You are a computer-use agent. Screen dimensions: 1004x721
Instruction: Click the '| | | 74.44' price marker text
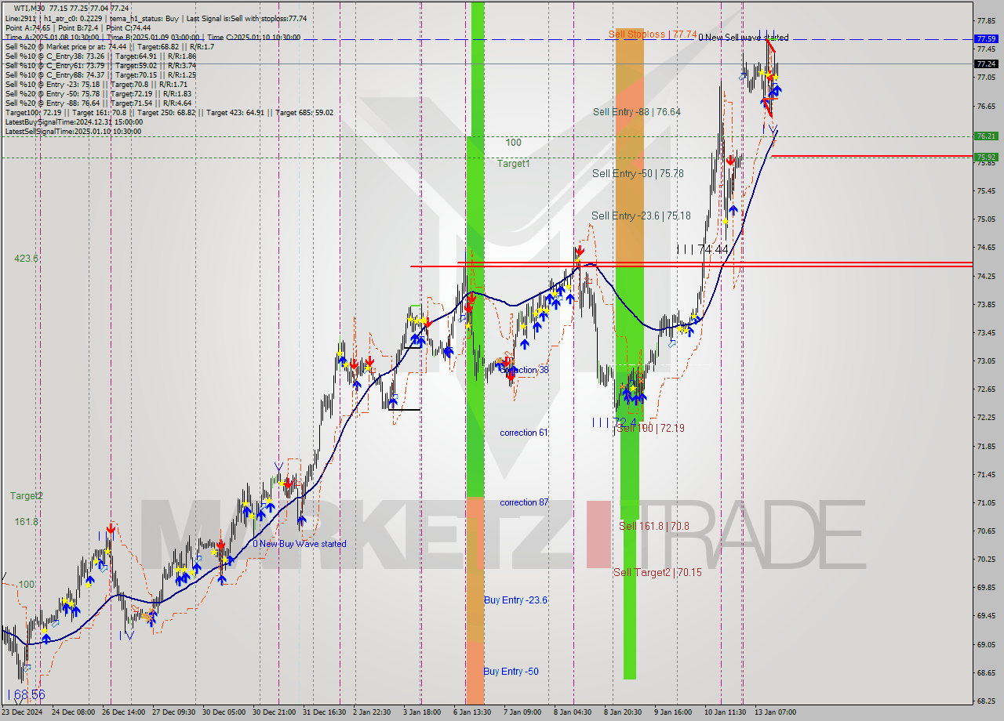pyautogui.click(x=703, y=249)
